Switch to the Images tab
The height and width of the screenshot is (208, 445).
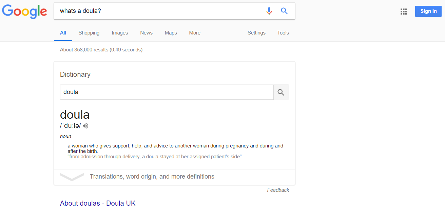point(120,33)
